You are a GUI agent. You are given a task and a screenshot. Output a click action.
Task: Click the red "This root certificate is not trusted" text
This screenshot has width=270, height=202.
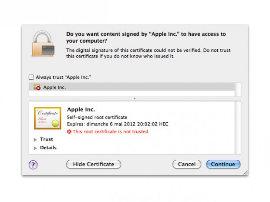click(x=110, y=131)
